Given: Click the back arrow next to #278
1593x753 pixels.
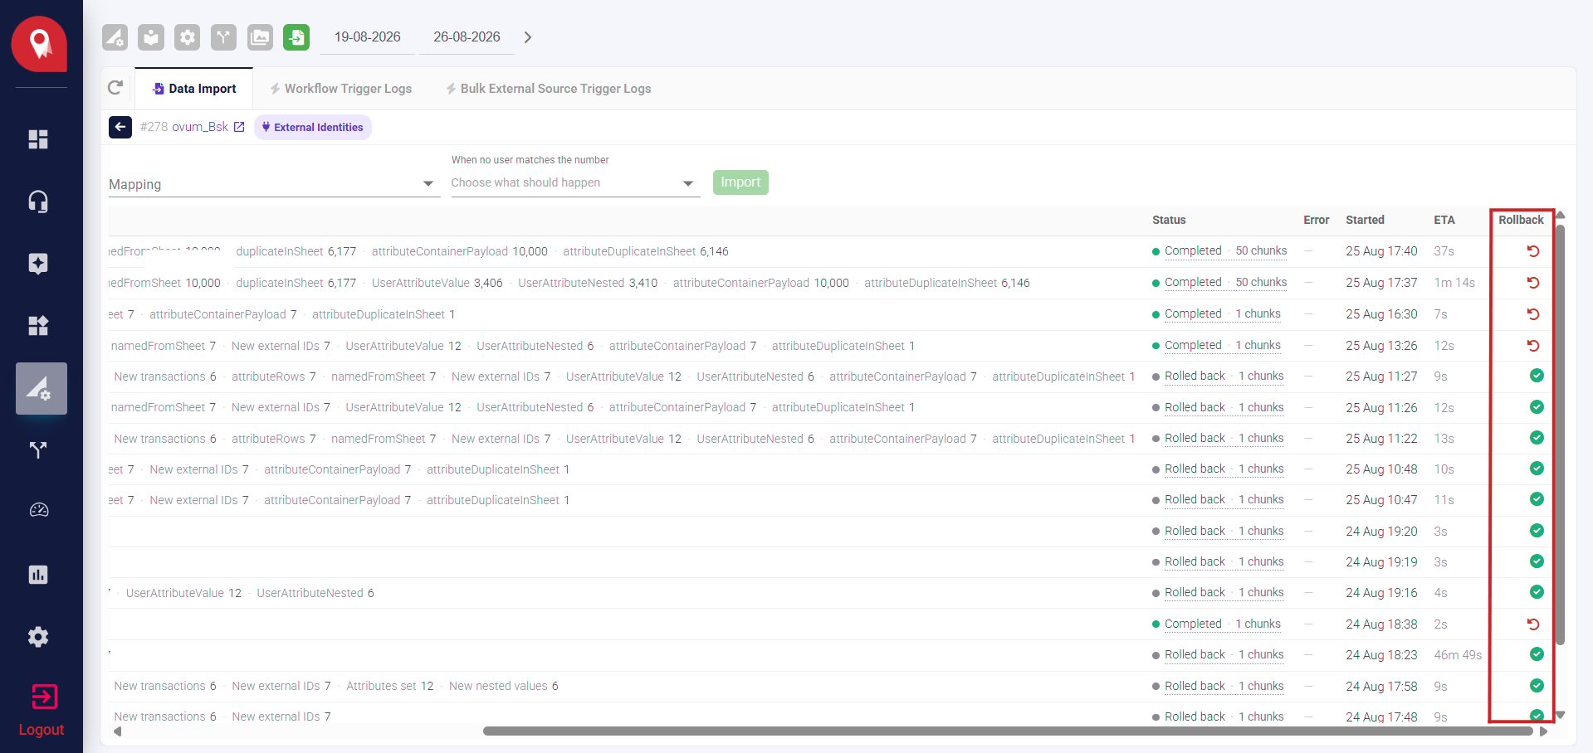Looking at the screenshot, I should [120, 127].
